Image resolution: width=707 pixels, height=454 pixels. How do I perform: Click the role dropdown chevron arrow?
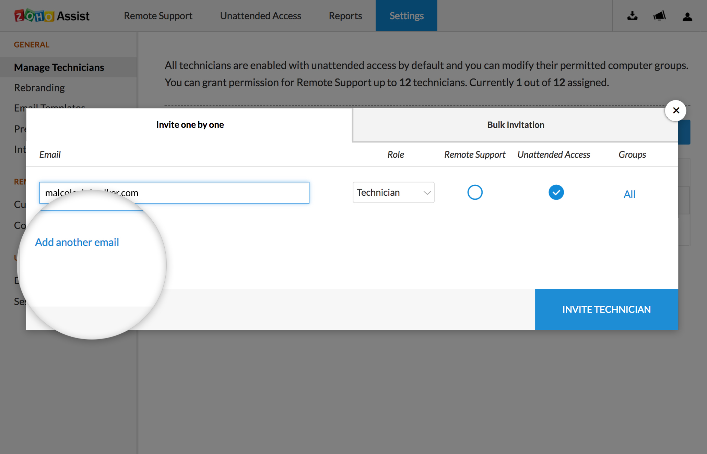click(427, 193)
